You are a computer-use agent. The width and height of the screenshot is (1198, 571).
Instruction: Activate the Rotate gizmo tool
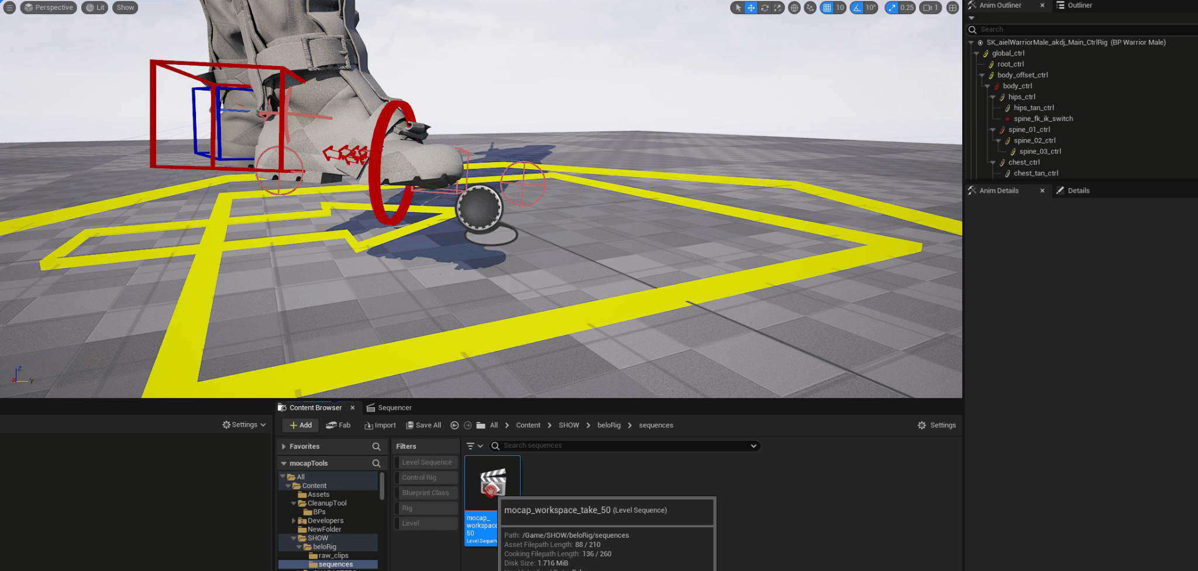pos(765,8)
